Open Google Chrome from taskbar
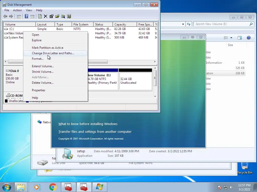The width and height of the screenshot is (257, 192). (x=53, y=187)
